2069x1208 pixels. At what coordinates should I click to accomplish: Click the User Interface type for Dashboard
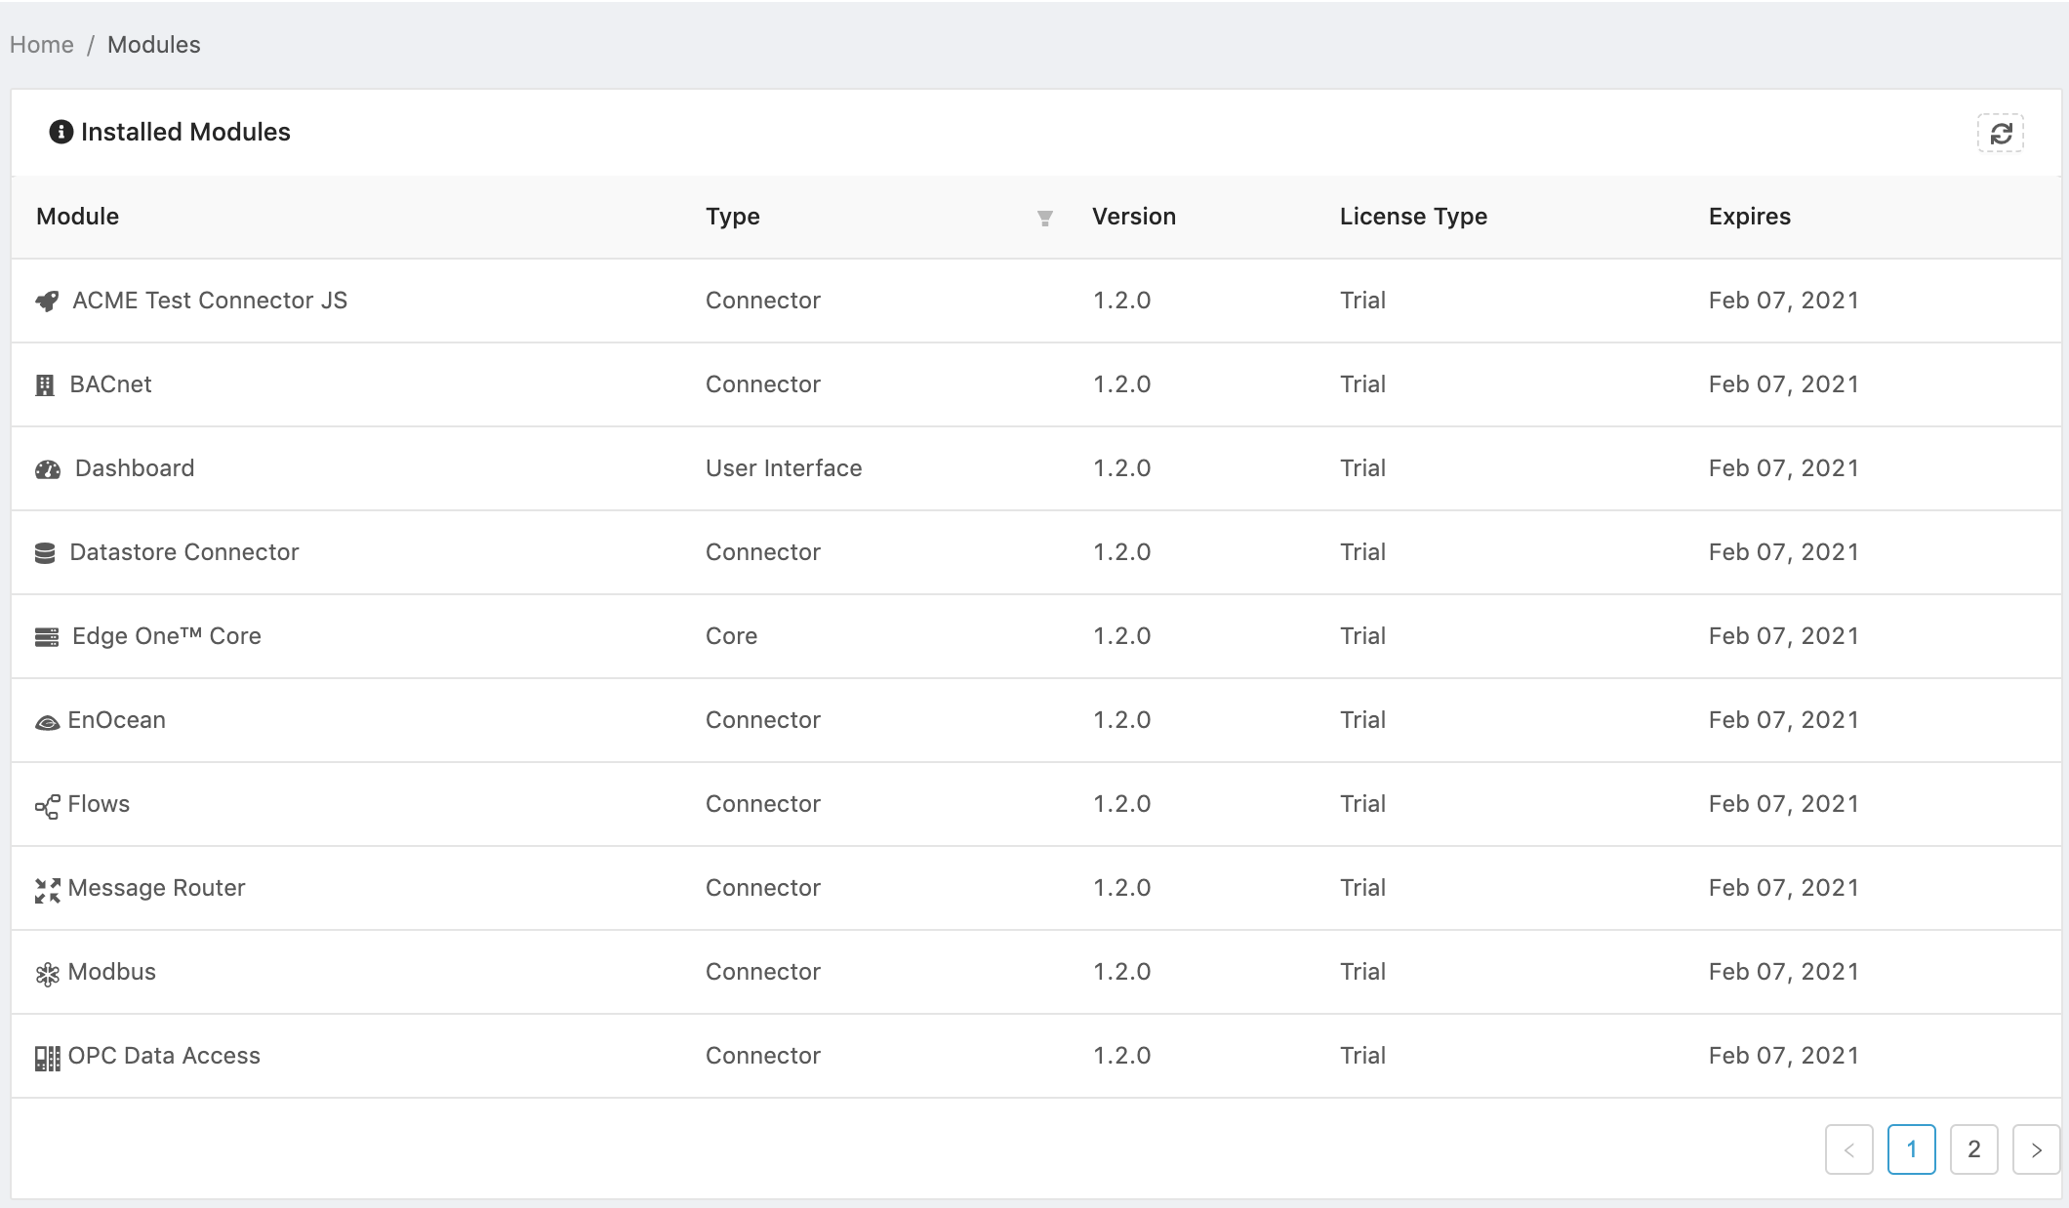[x=784, y=468]
